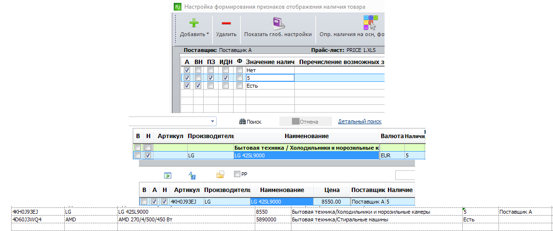Click the Поставщик column header in lower grid
Image resolution: width=553 pixels, height=231 pixels.
368,190
